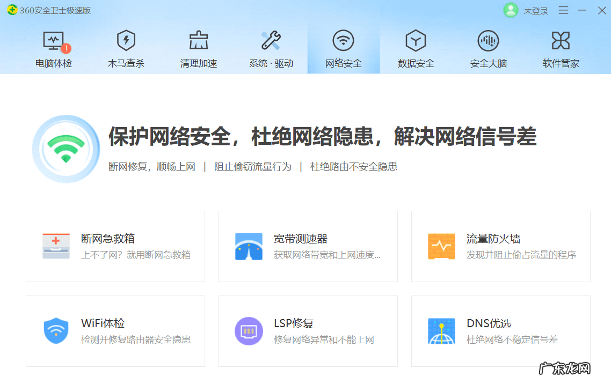
Task: Click the 断网修复，顺畅上网 link
Action: (x=152, y=167)
